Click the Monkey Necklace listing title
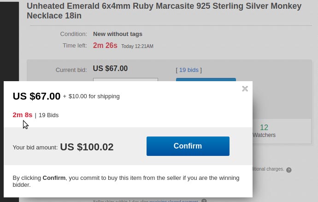 (164, 11)
